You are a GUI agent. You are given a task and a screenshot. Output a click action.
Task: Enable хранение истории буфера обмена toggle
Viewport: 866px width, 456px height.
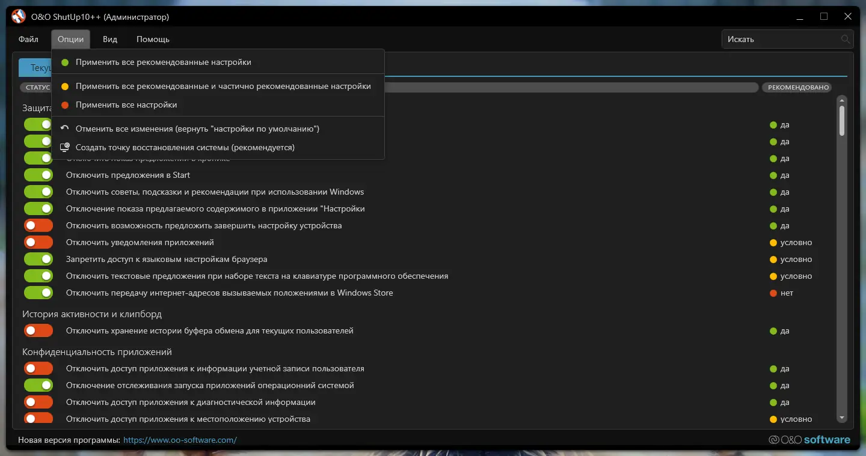pyautogui.click(x=38, y=331)
